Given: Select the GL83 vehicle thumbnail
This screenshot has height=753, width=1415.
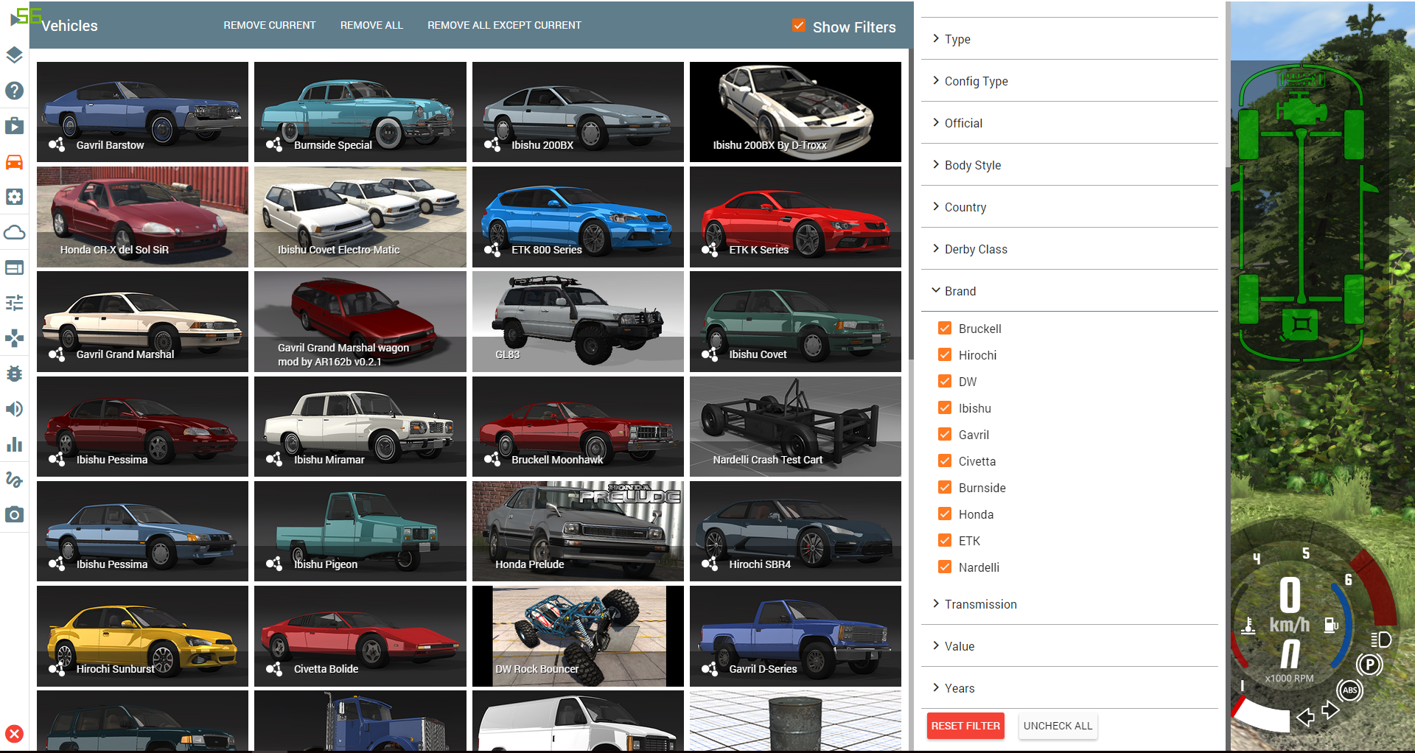Looking at the screenshot, I should click(578, 321).
